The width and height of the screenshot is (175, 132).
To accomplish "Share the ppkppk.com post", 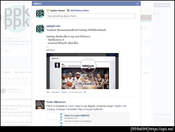I will tap(64, 92).
